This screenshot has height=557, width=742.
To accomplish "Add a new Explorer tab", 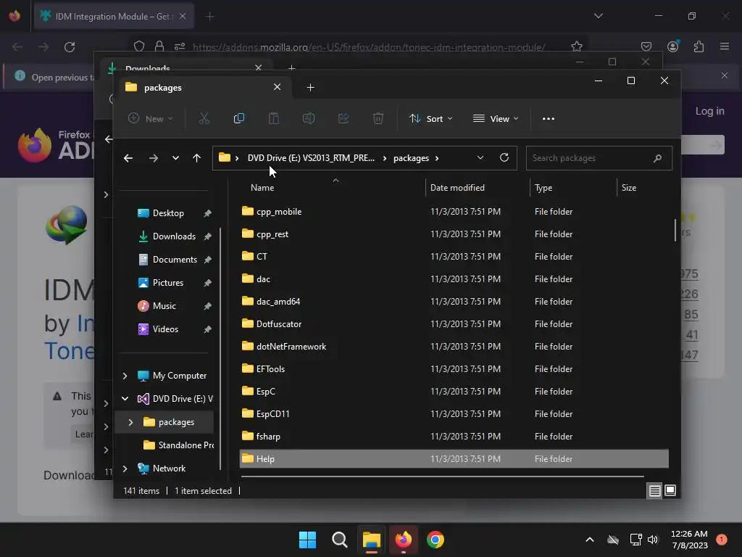I will pyautogui.click(x=310, y=88).
